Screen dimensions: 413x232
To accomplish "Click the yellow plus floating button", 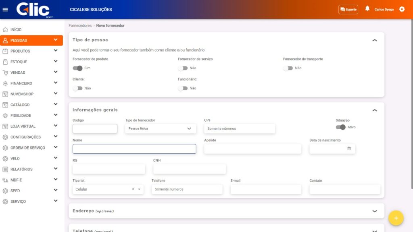I will [x=396, y=218].
